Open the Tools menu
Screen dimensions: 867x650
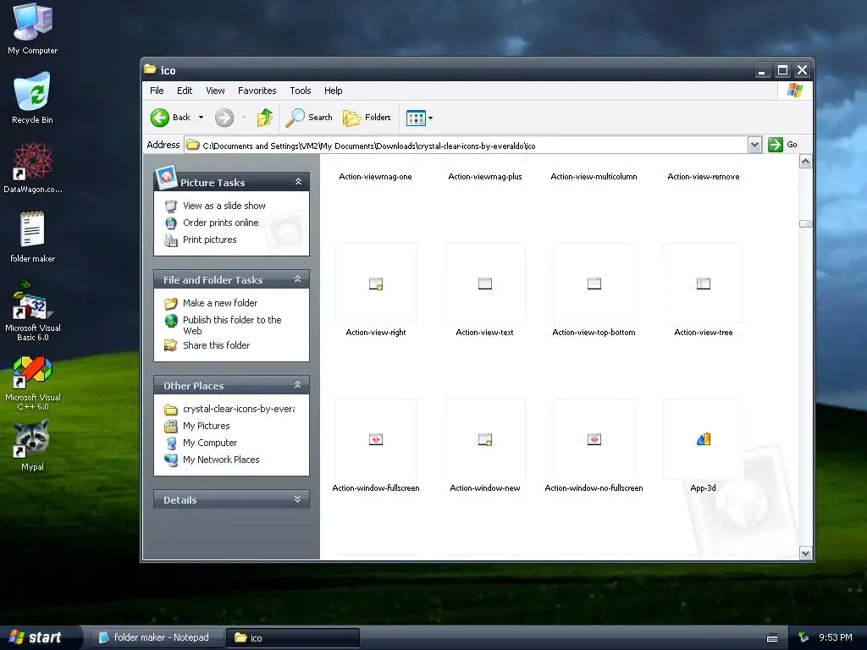pyautogui.click(x=301, y=91)
